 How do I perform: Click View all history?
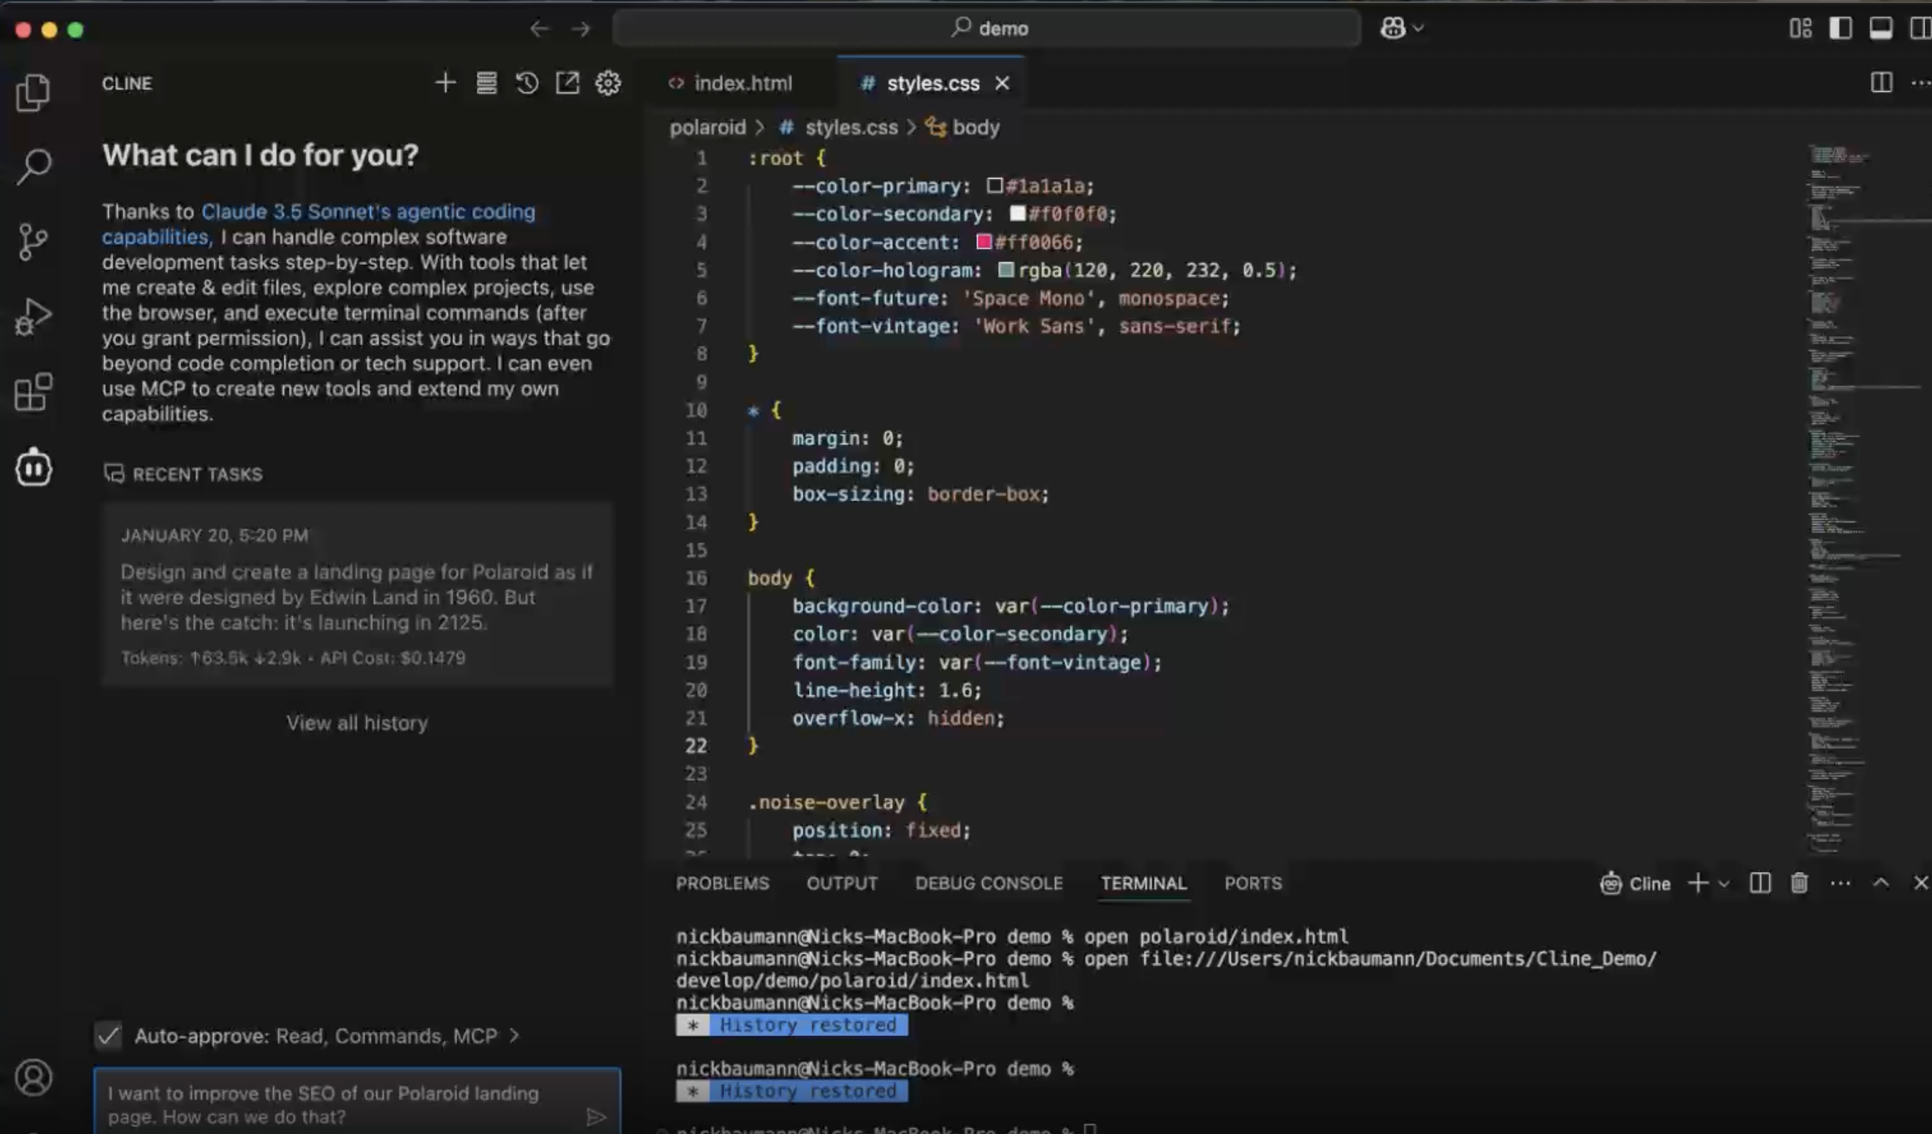[357, 722]
